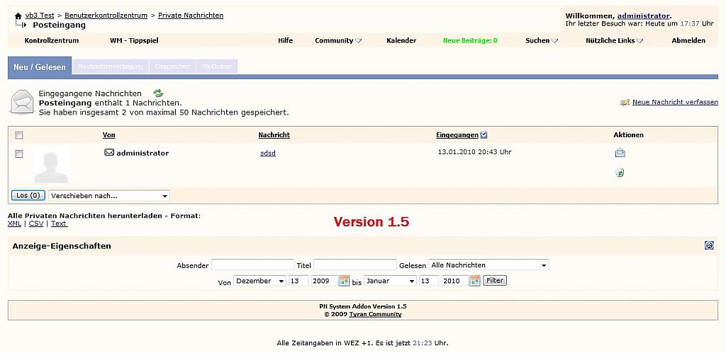Click the green refresh messages icon

click(x=158, y=93)
